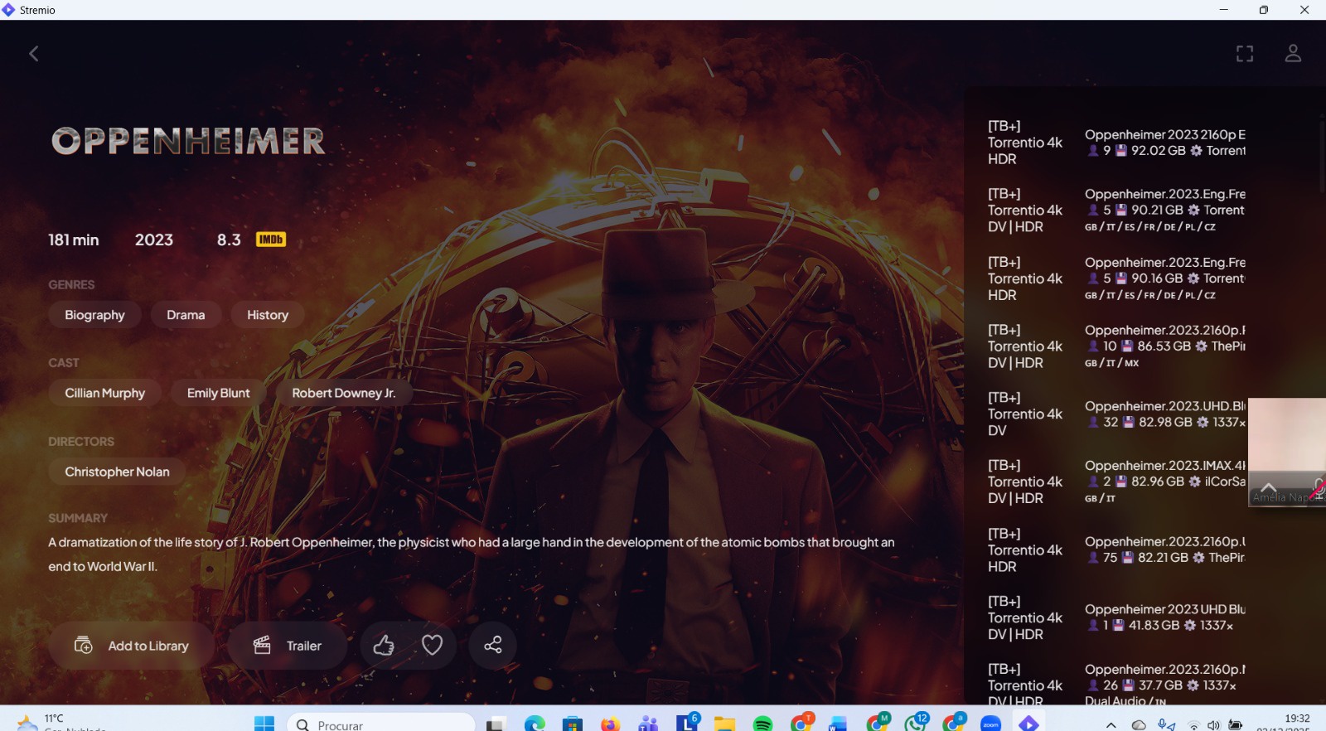This screenshot has width=1326, height=731.
Task: Open cast member Emily Blunt
Action: tap(218, 393)
